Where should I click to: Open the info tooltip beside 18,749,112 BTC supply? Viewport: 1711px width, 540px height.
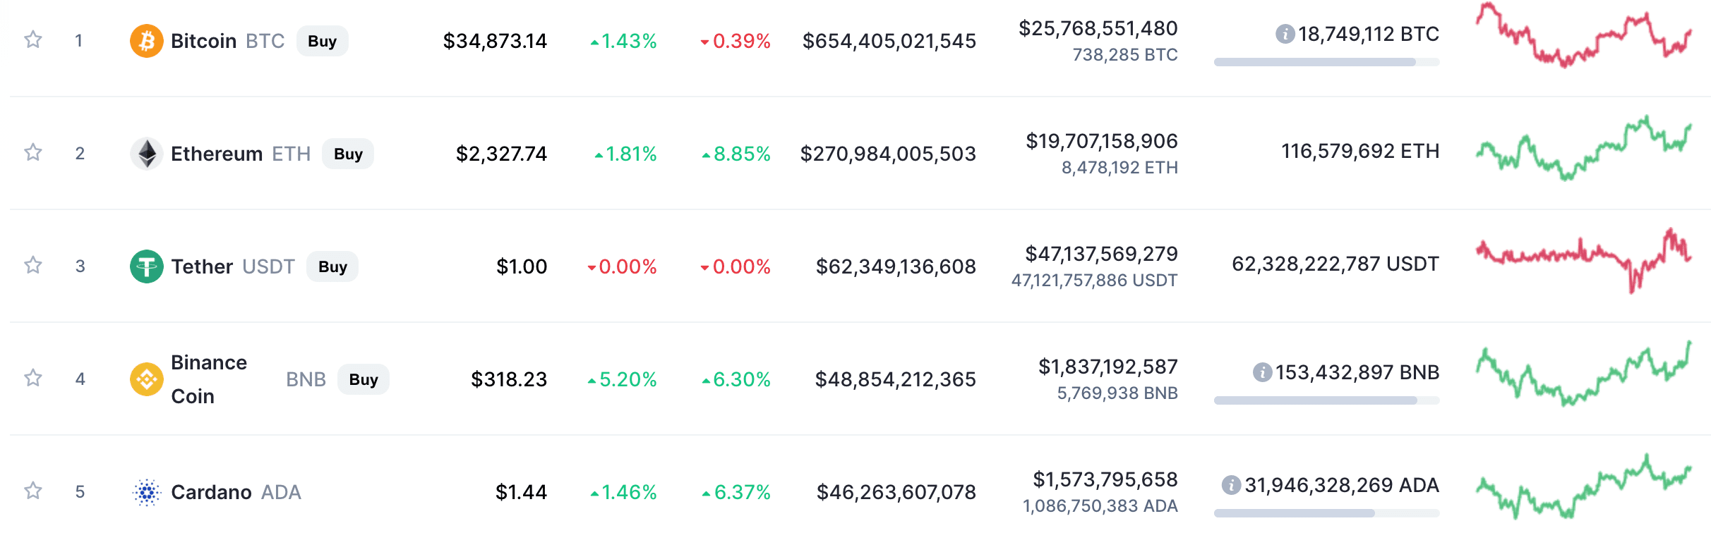[x=1286, y=32]
